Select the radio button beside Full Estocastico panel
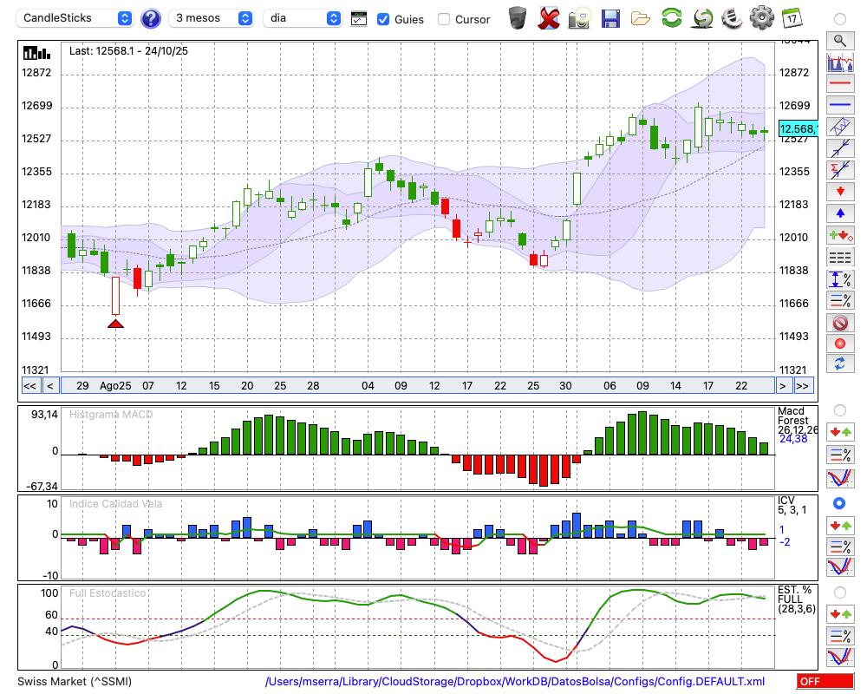Screen dimensions: 867x694 839,592
